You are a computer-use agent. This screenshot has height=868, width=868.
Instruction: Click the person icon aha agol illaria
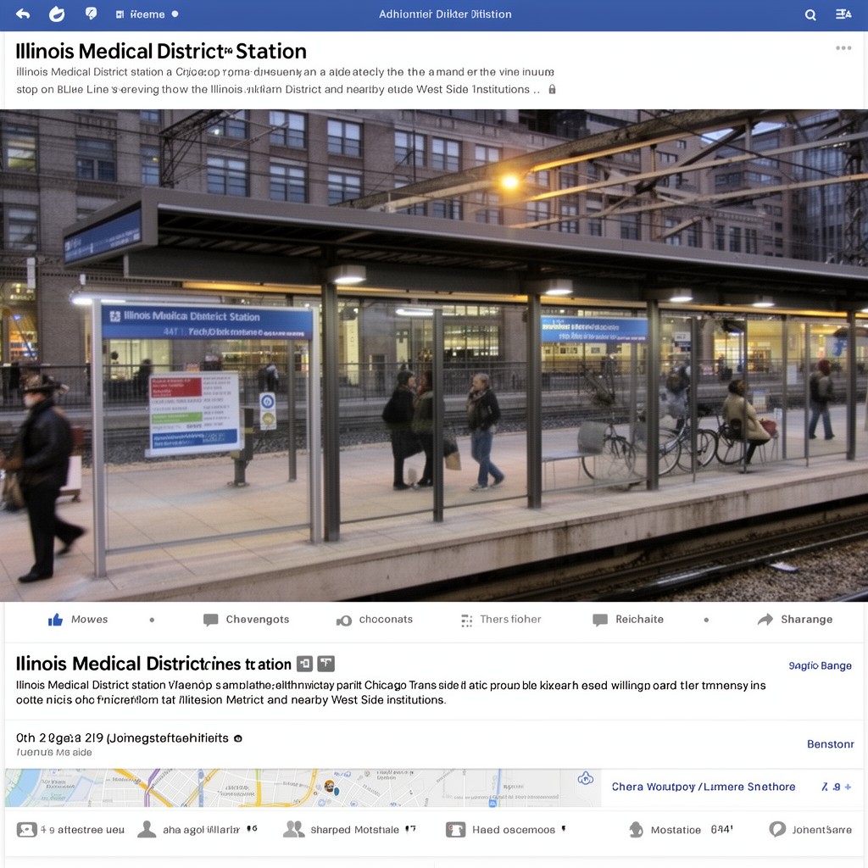pyautogui.click(x=147, y=829)
